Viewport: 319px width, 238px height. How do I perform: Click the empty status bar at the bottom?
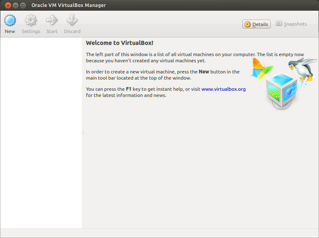(159, 233)
